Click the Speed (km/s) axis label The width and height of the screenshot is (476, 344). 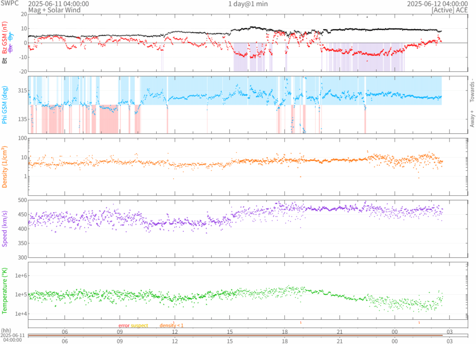pos(5,228)
